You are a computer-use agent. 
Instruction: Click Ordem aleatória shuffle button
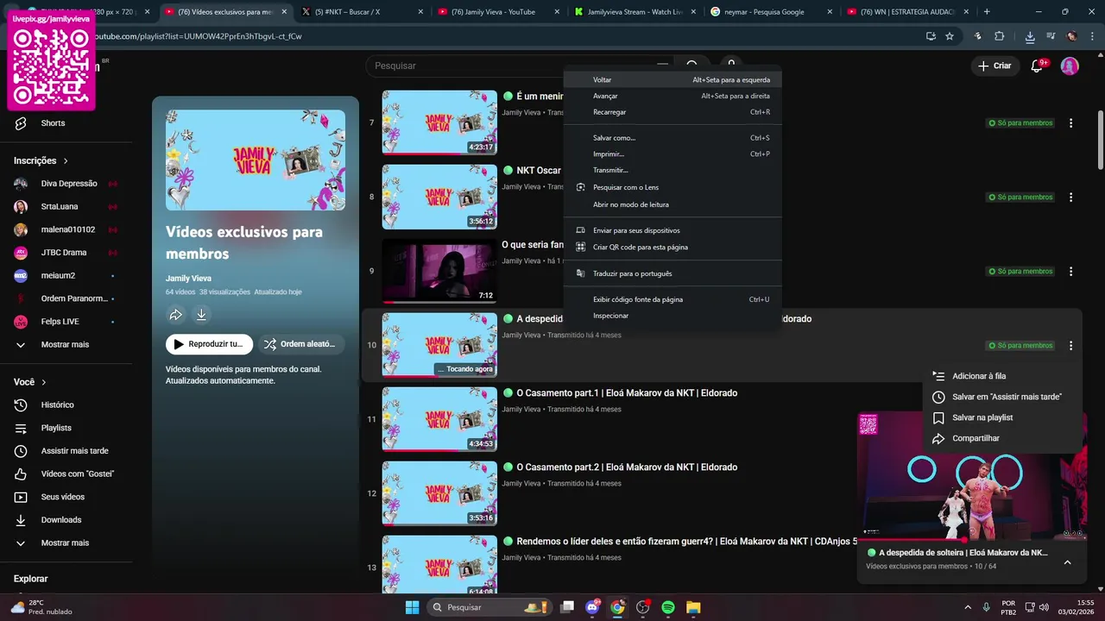(x=300, y=344)
